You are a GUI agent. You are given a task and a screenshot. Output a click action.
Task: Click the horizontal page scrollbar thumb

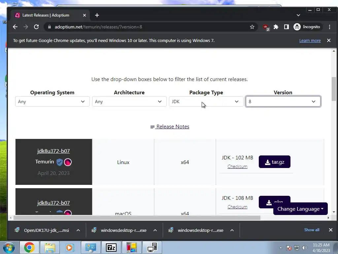click(137, 218)
